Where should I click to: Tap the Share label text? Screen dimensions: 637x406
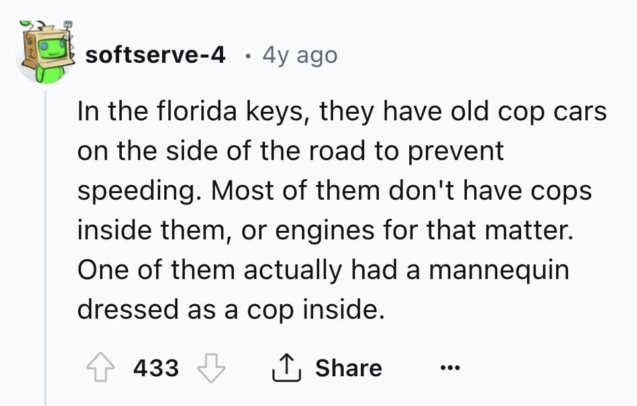tap(348, 368)
